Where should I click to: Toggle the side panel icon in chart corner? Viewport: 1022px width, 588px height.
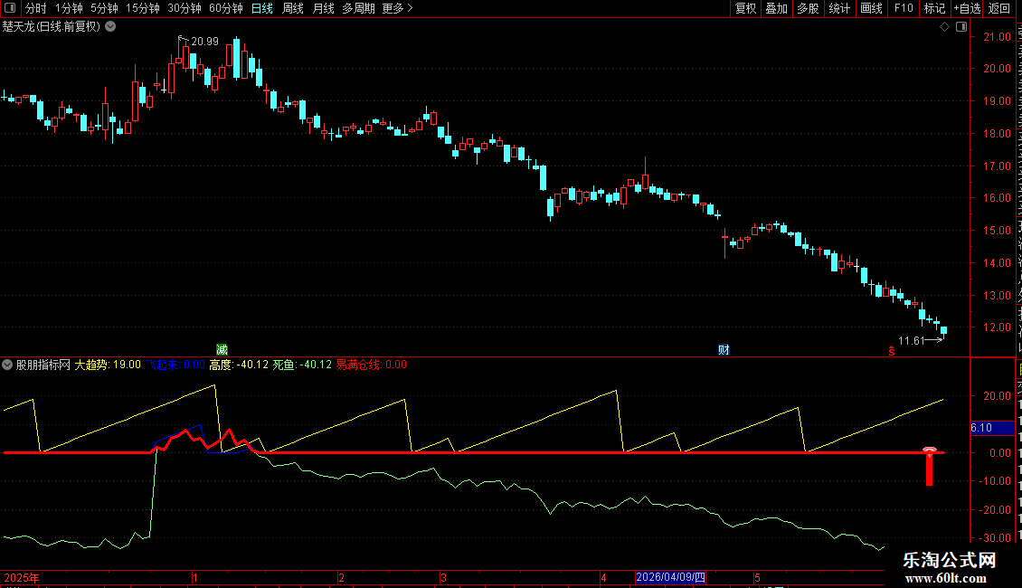click(x=961, y=27)
